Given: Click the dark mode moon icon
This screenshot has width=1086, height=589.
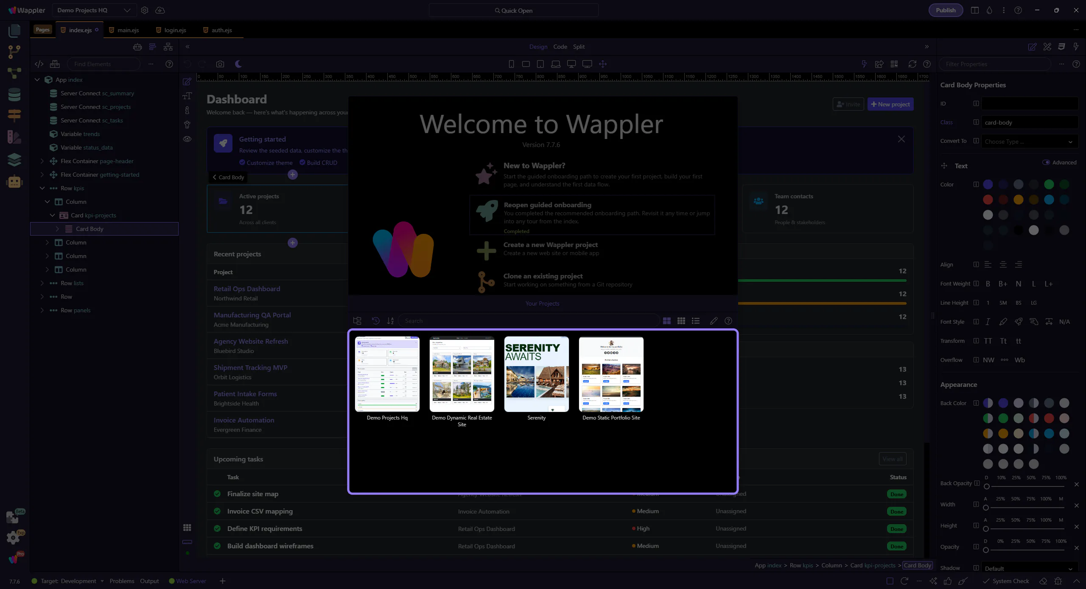Looking at the screenshot, I should 238,64.
